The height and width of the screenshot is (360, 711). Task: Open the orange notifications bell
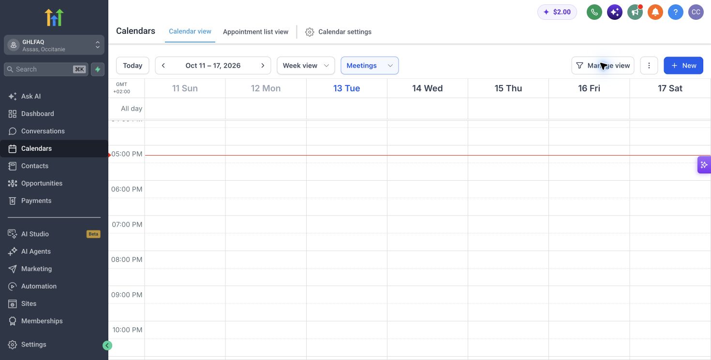(x=655, y=12)
